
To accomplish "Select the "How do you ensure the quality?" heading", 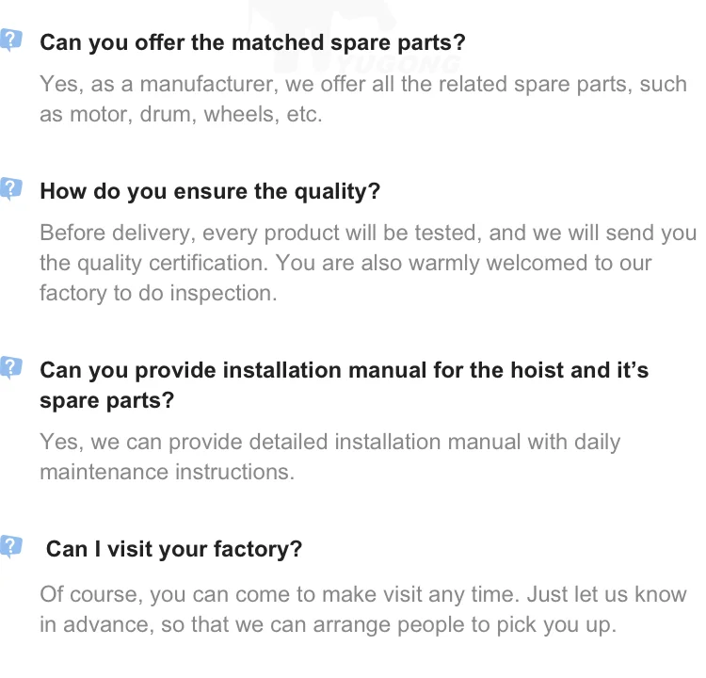I will (x=210, y=192).
